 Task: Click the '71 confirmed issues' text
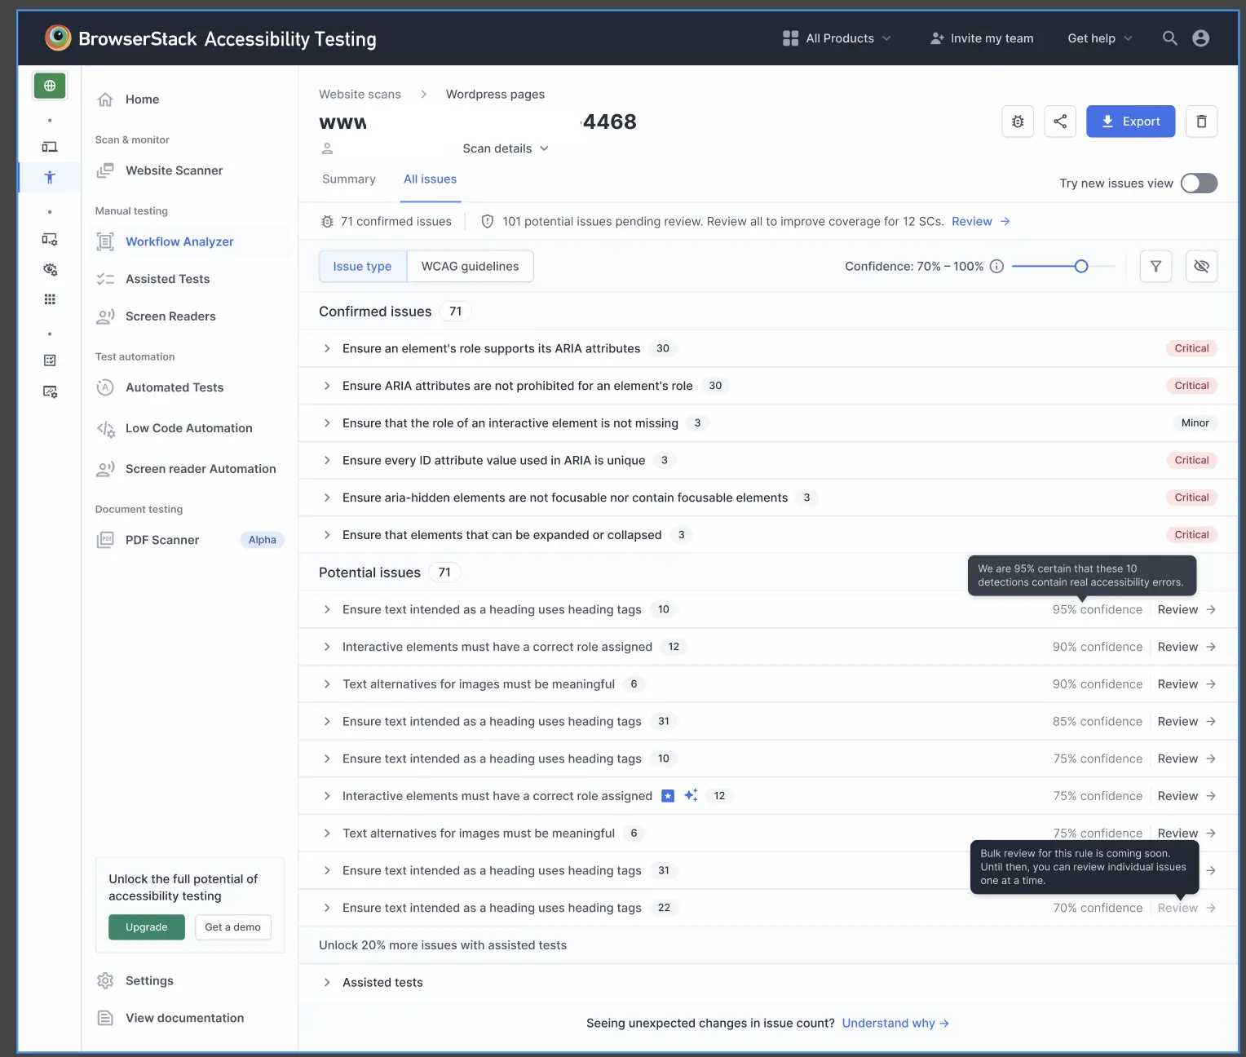click(395, 222)
